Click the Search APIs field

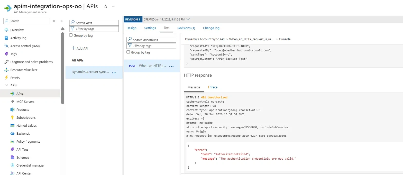(x=94, y=23)
